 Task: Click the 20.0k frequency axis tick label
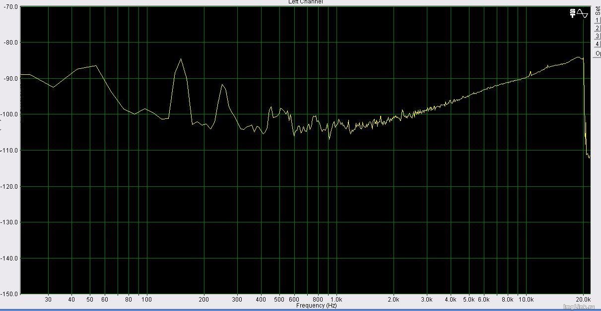coord(583,300)
